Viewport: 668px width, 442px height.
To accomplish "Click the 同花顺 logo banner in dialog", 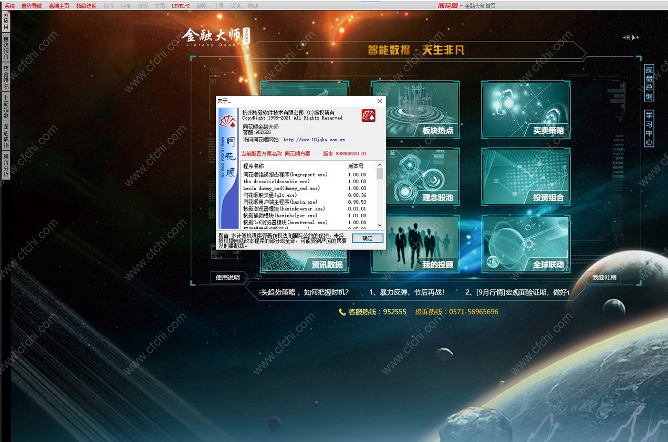I will pos(228,168).
